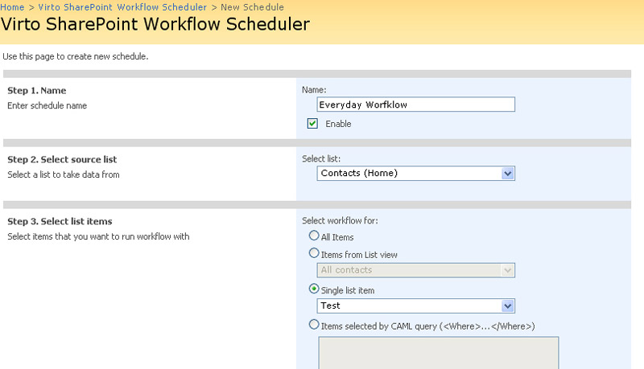Viewport: 644px width, 369px height.
Task: Click the schedule Name input field
Action: point(415,105)
